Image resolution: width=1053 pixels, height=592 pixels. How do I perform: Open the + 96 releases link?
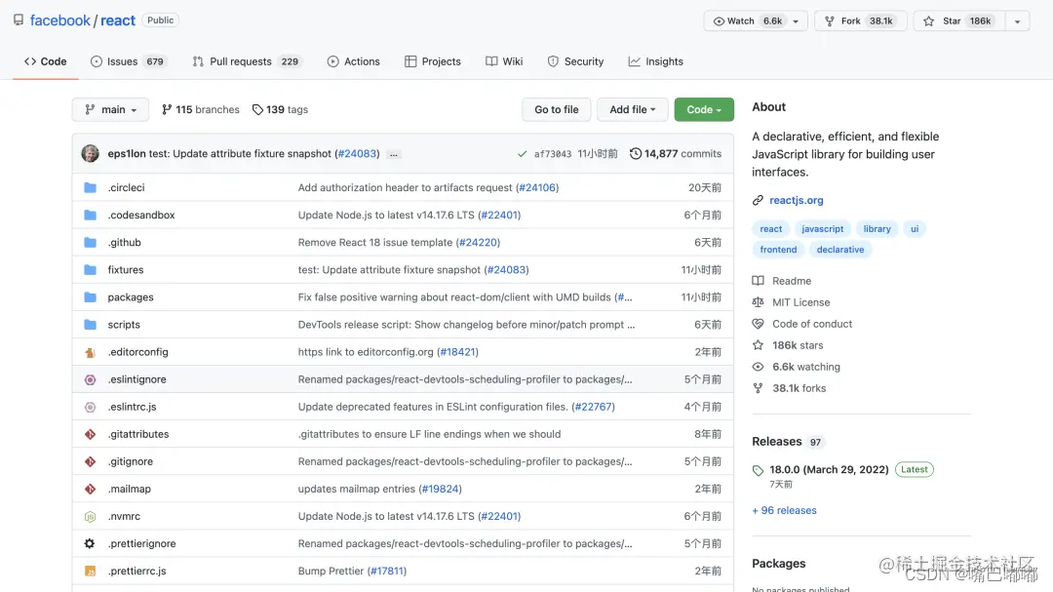tap(784, 511)
